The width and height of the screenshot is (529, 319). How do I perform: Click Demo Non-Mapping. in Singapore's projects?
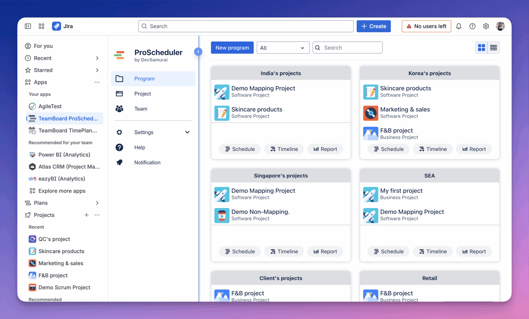(260, 212)
